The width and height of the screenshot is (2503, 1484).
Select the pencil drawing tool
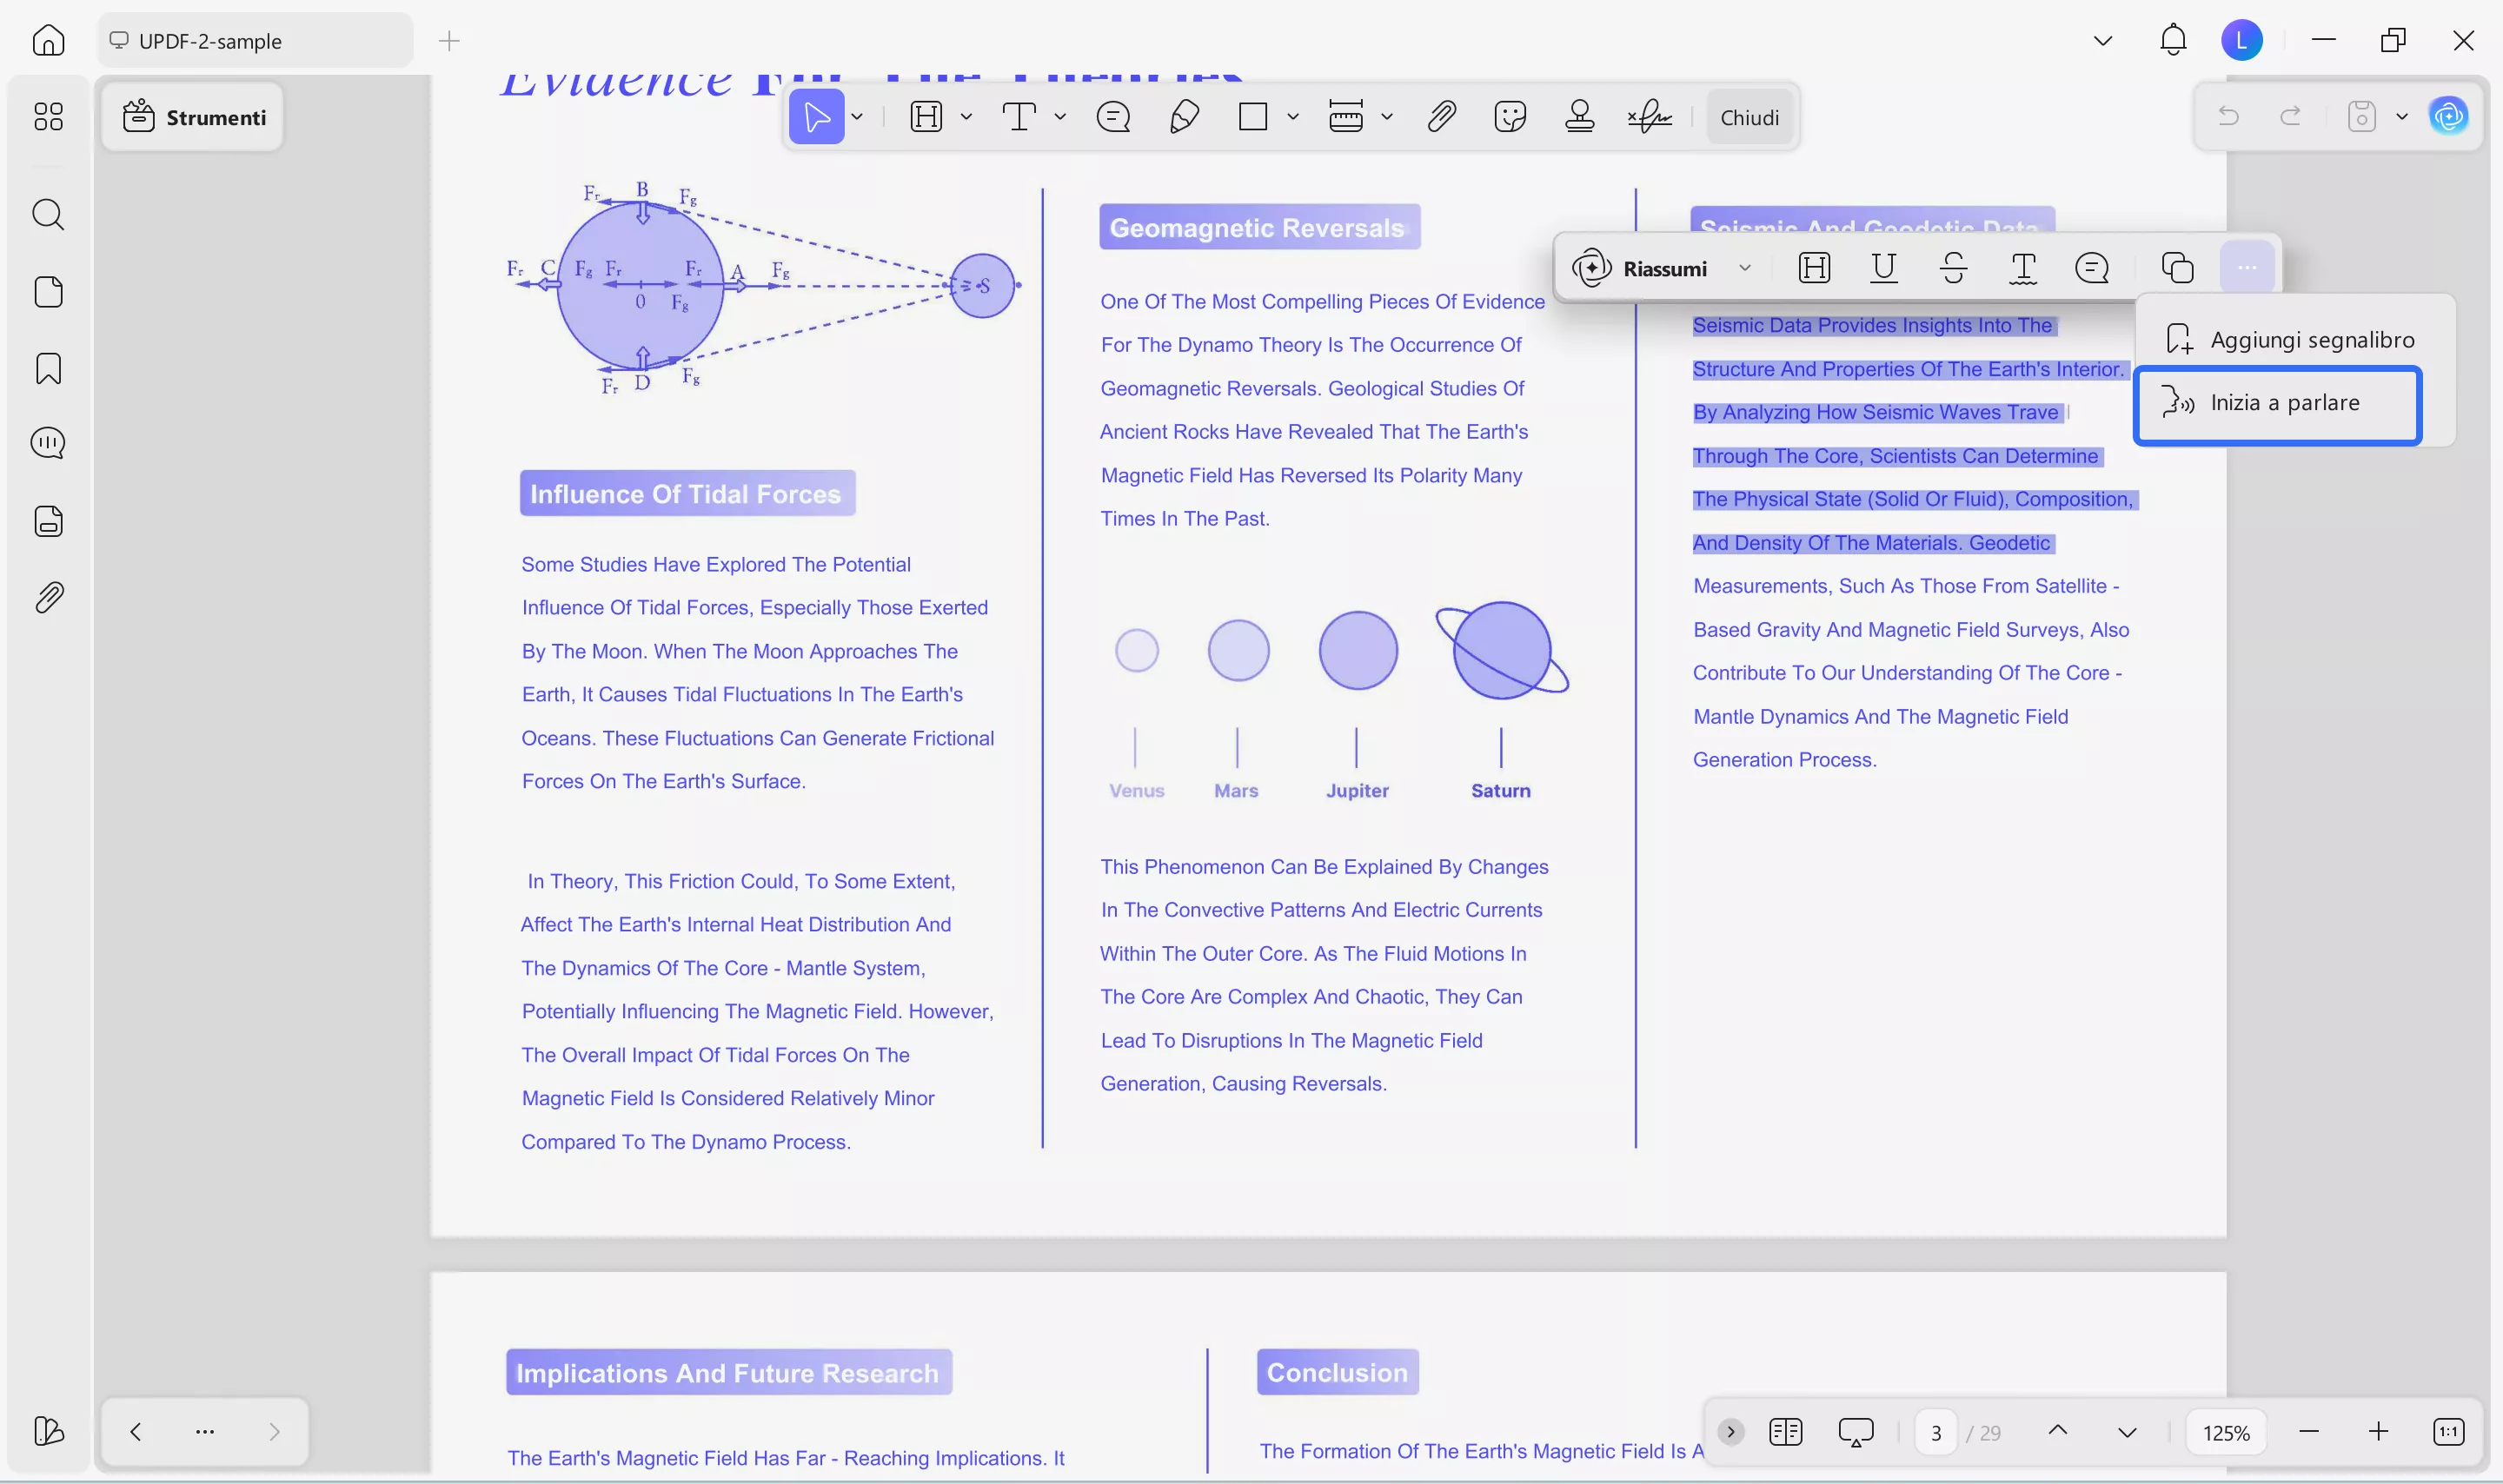[1184, 117]
